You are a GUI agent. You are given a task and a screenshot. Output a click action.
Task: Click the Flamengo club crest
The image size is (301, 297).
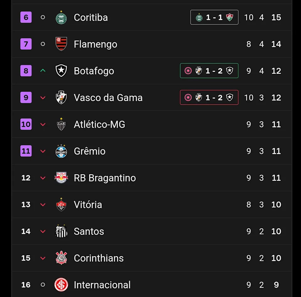(x=61, y=44)
